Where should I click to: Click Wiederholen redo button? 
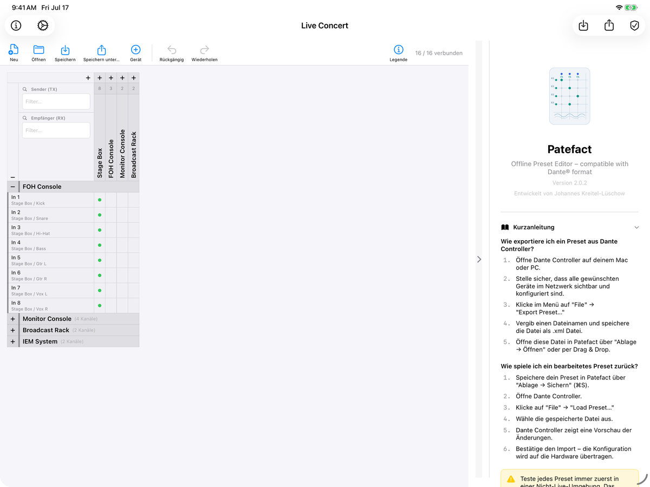pos(204,53)
